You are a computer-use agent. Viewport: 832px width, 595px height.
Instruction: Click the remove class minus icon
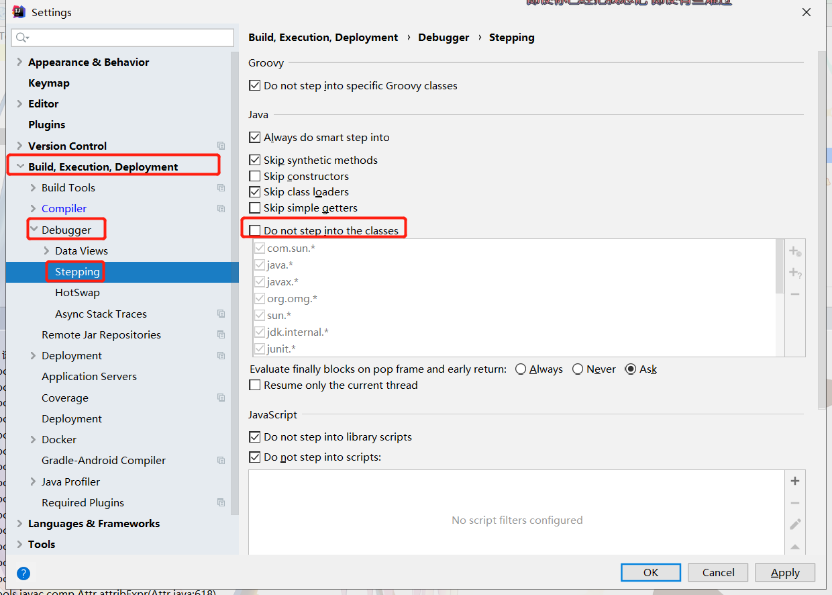(795, 294)
